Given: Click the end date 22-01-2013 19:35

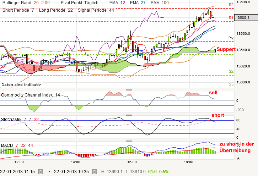Looking at the screenshot, I should pyautogui.click(x=71, y=172).
